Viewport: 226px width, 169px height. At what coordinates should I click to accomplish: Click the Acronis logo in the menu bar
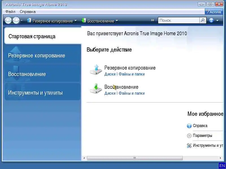pos(214,12)
